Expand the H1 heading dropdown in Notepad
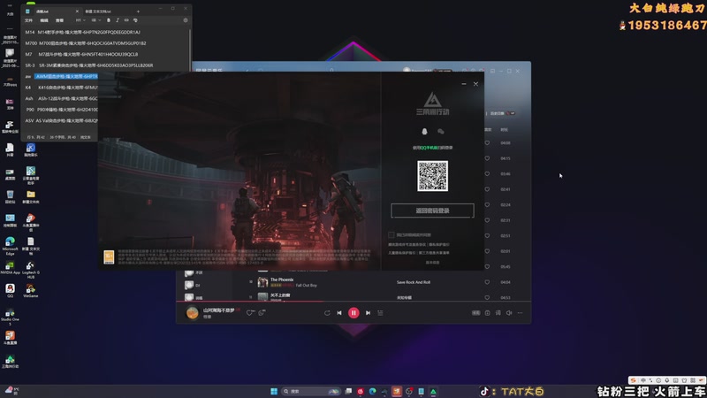The width and height of the screenshot is (707, 398). click(x=80, y=20)
